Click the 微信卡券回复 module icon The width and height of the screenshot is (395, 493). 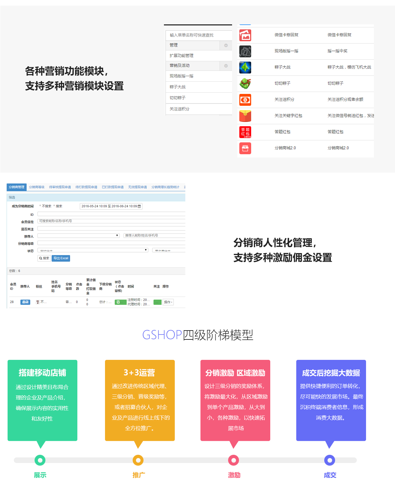pos(245,35)
